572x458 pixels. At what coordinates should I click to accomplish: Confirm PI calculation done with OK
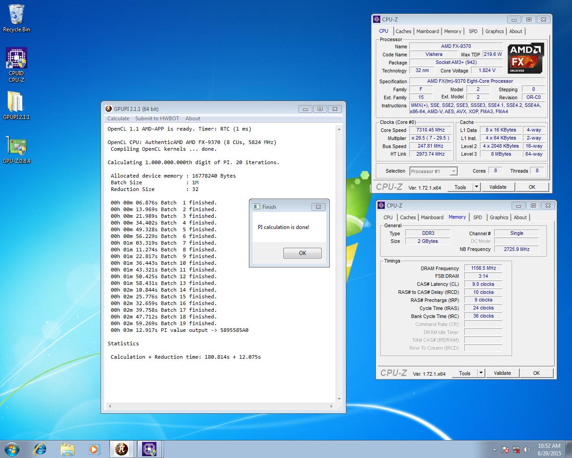(x=303, y=253)
